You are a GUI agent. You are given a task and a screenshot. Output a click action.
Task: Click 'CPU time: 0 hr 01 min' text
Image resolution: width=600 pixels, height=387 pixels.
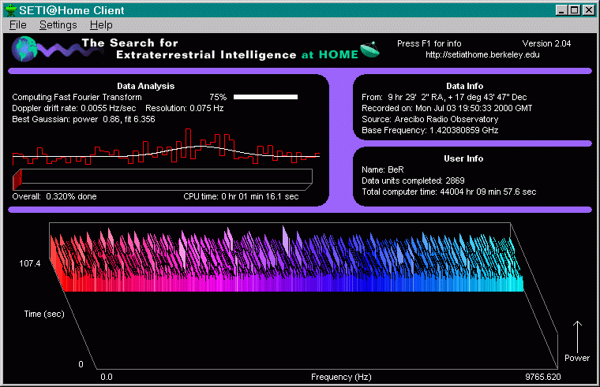(x=241, y=196)
